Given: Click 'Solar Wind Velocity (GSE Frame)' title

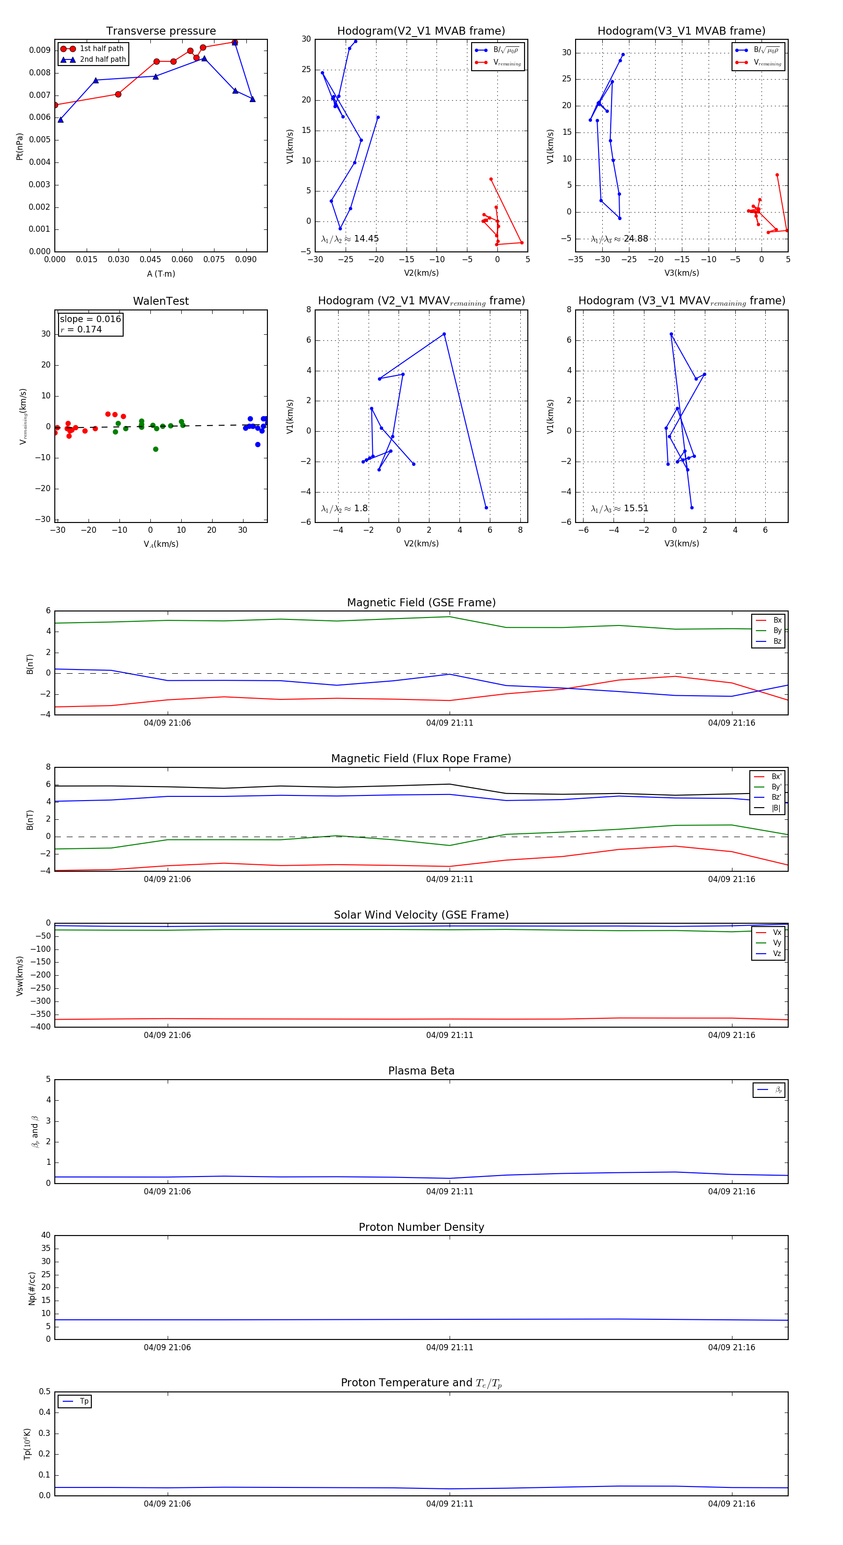Looking at the screenshot, I should pos(421,915).
